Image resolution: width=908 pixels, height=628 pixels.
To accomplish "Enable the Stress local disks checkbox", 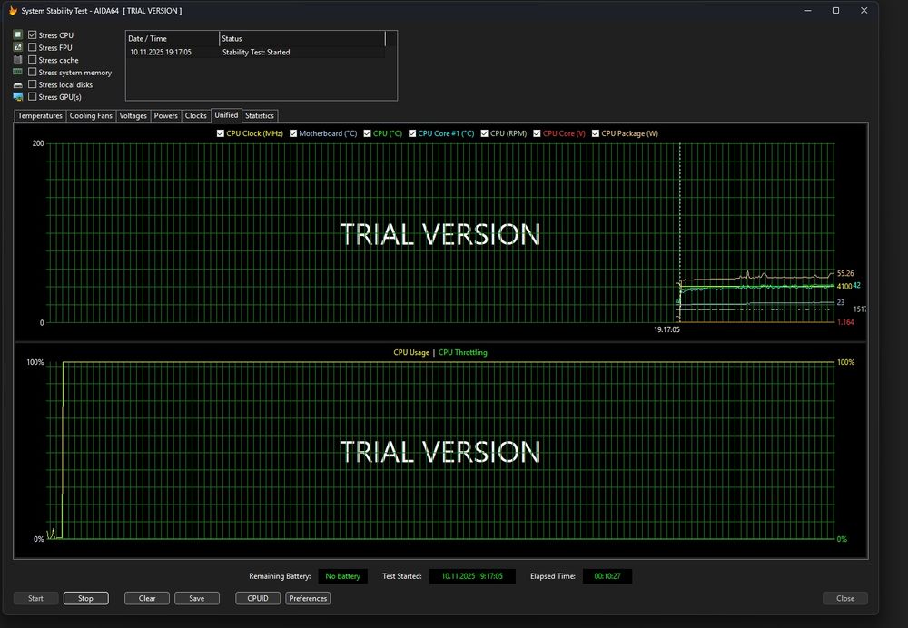I will pyautogui.click(x=33, y=84).
